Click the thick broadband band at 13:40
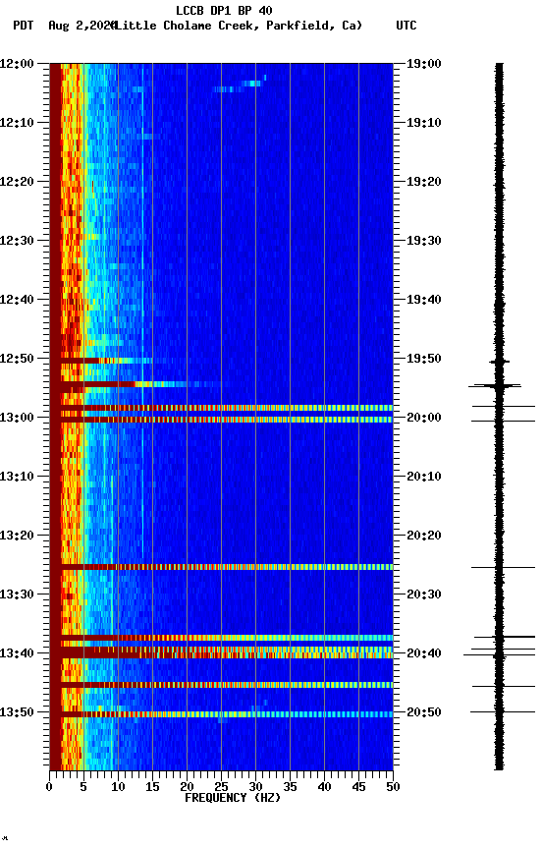The image size is (542, 849). 221,652
